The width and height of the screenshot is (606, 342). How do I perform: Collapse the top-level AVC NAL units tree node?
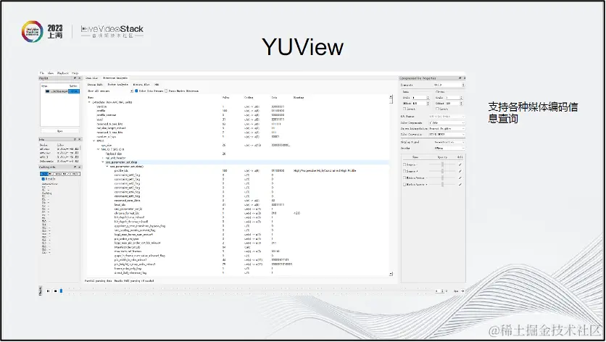[90, 102]
